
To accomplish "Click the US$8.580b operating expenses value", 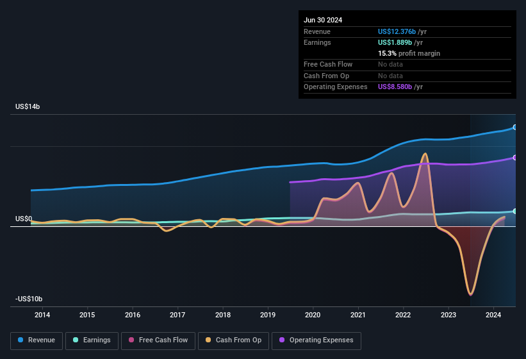I will point(395,87).
